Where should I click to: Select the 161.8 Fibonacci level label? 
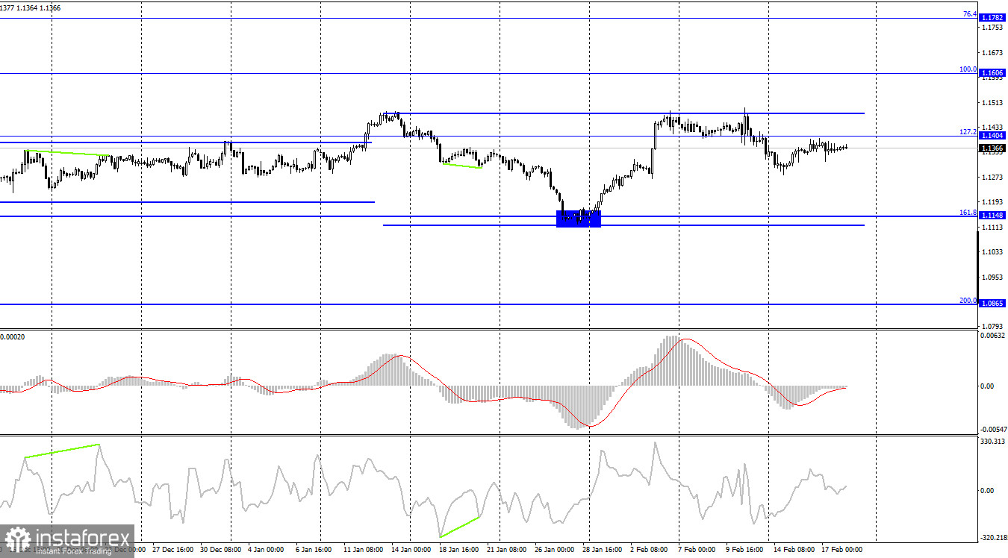[x=968, y=213]
